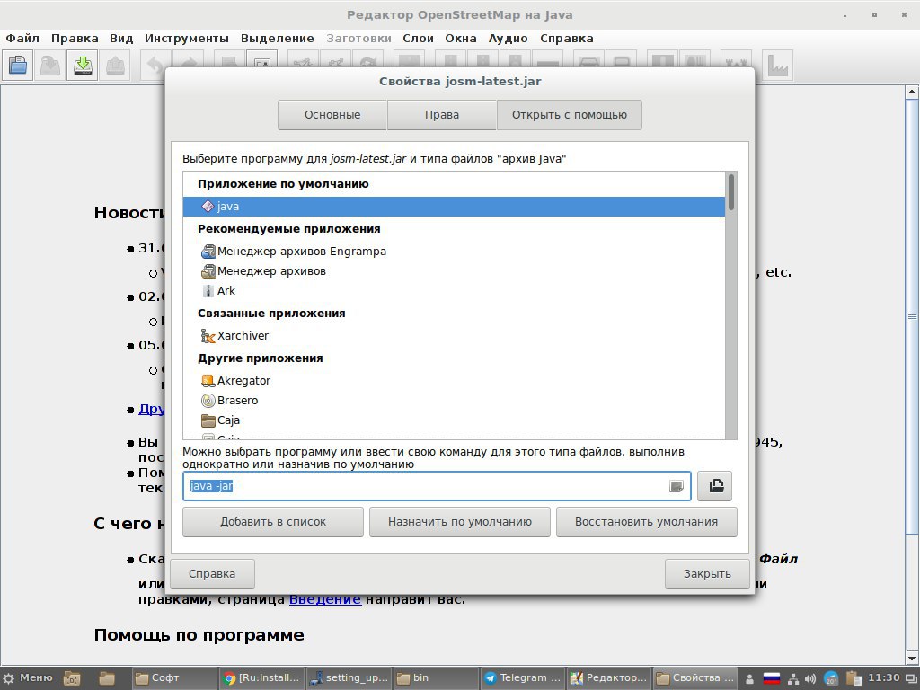The image size is (920, 690).
Task: Click the screenshot launcher in the panel
Action: 72,678
